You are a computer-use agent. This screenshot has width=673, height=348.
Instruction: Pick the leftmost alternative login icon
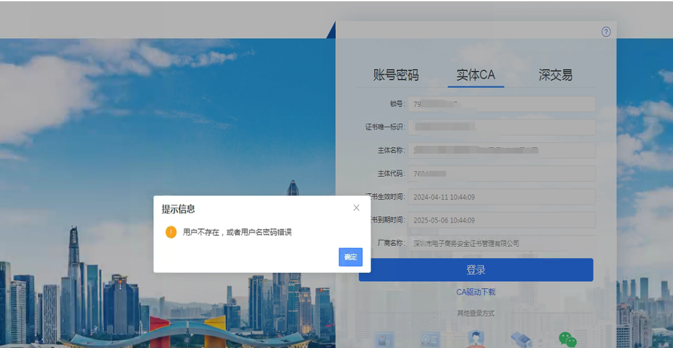tap(384, 340)
